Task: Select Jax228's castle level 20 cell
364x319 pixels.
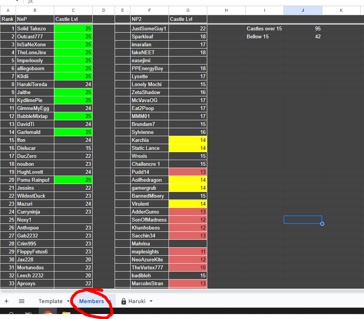Action: (73, 259)
